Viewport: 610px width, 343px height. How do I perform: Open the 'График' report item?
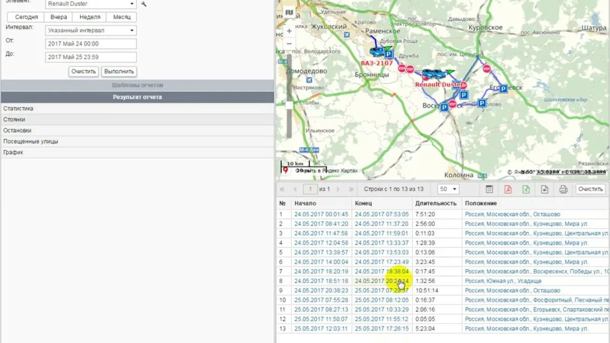coord(137,152)
